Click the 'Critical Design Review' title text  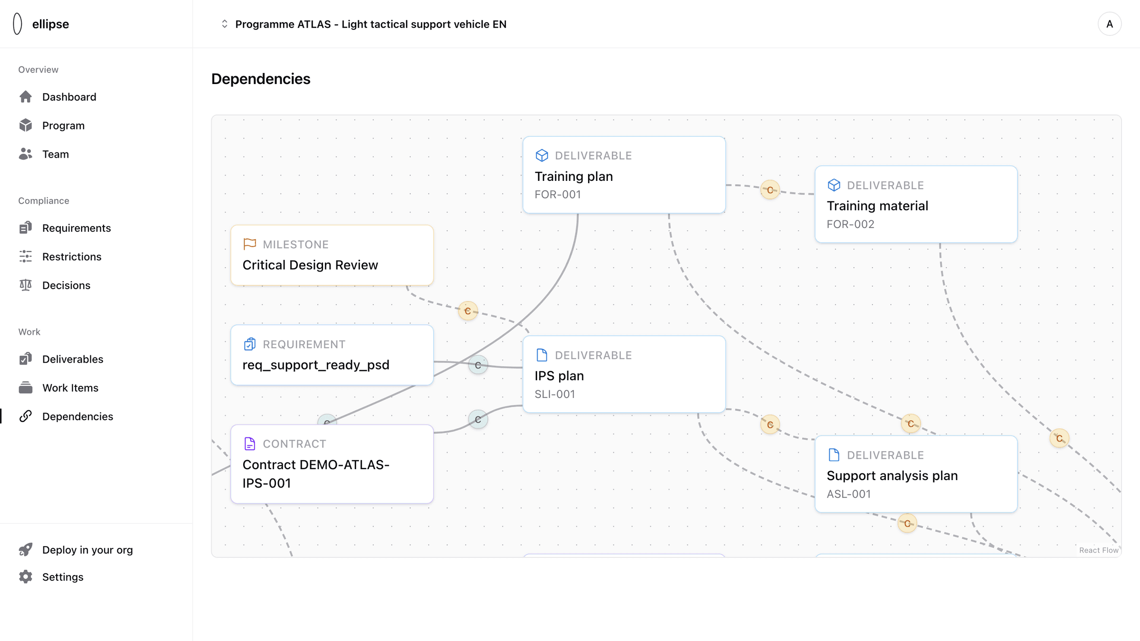[x=310, y=265]
